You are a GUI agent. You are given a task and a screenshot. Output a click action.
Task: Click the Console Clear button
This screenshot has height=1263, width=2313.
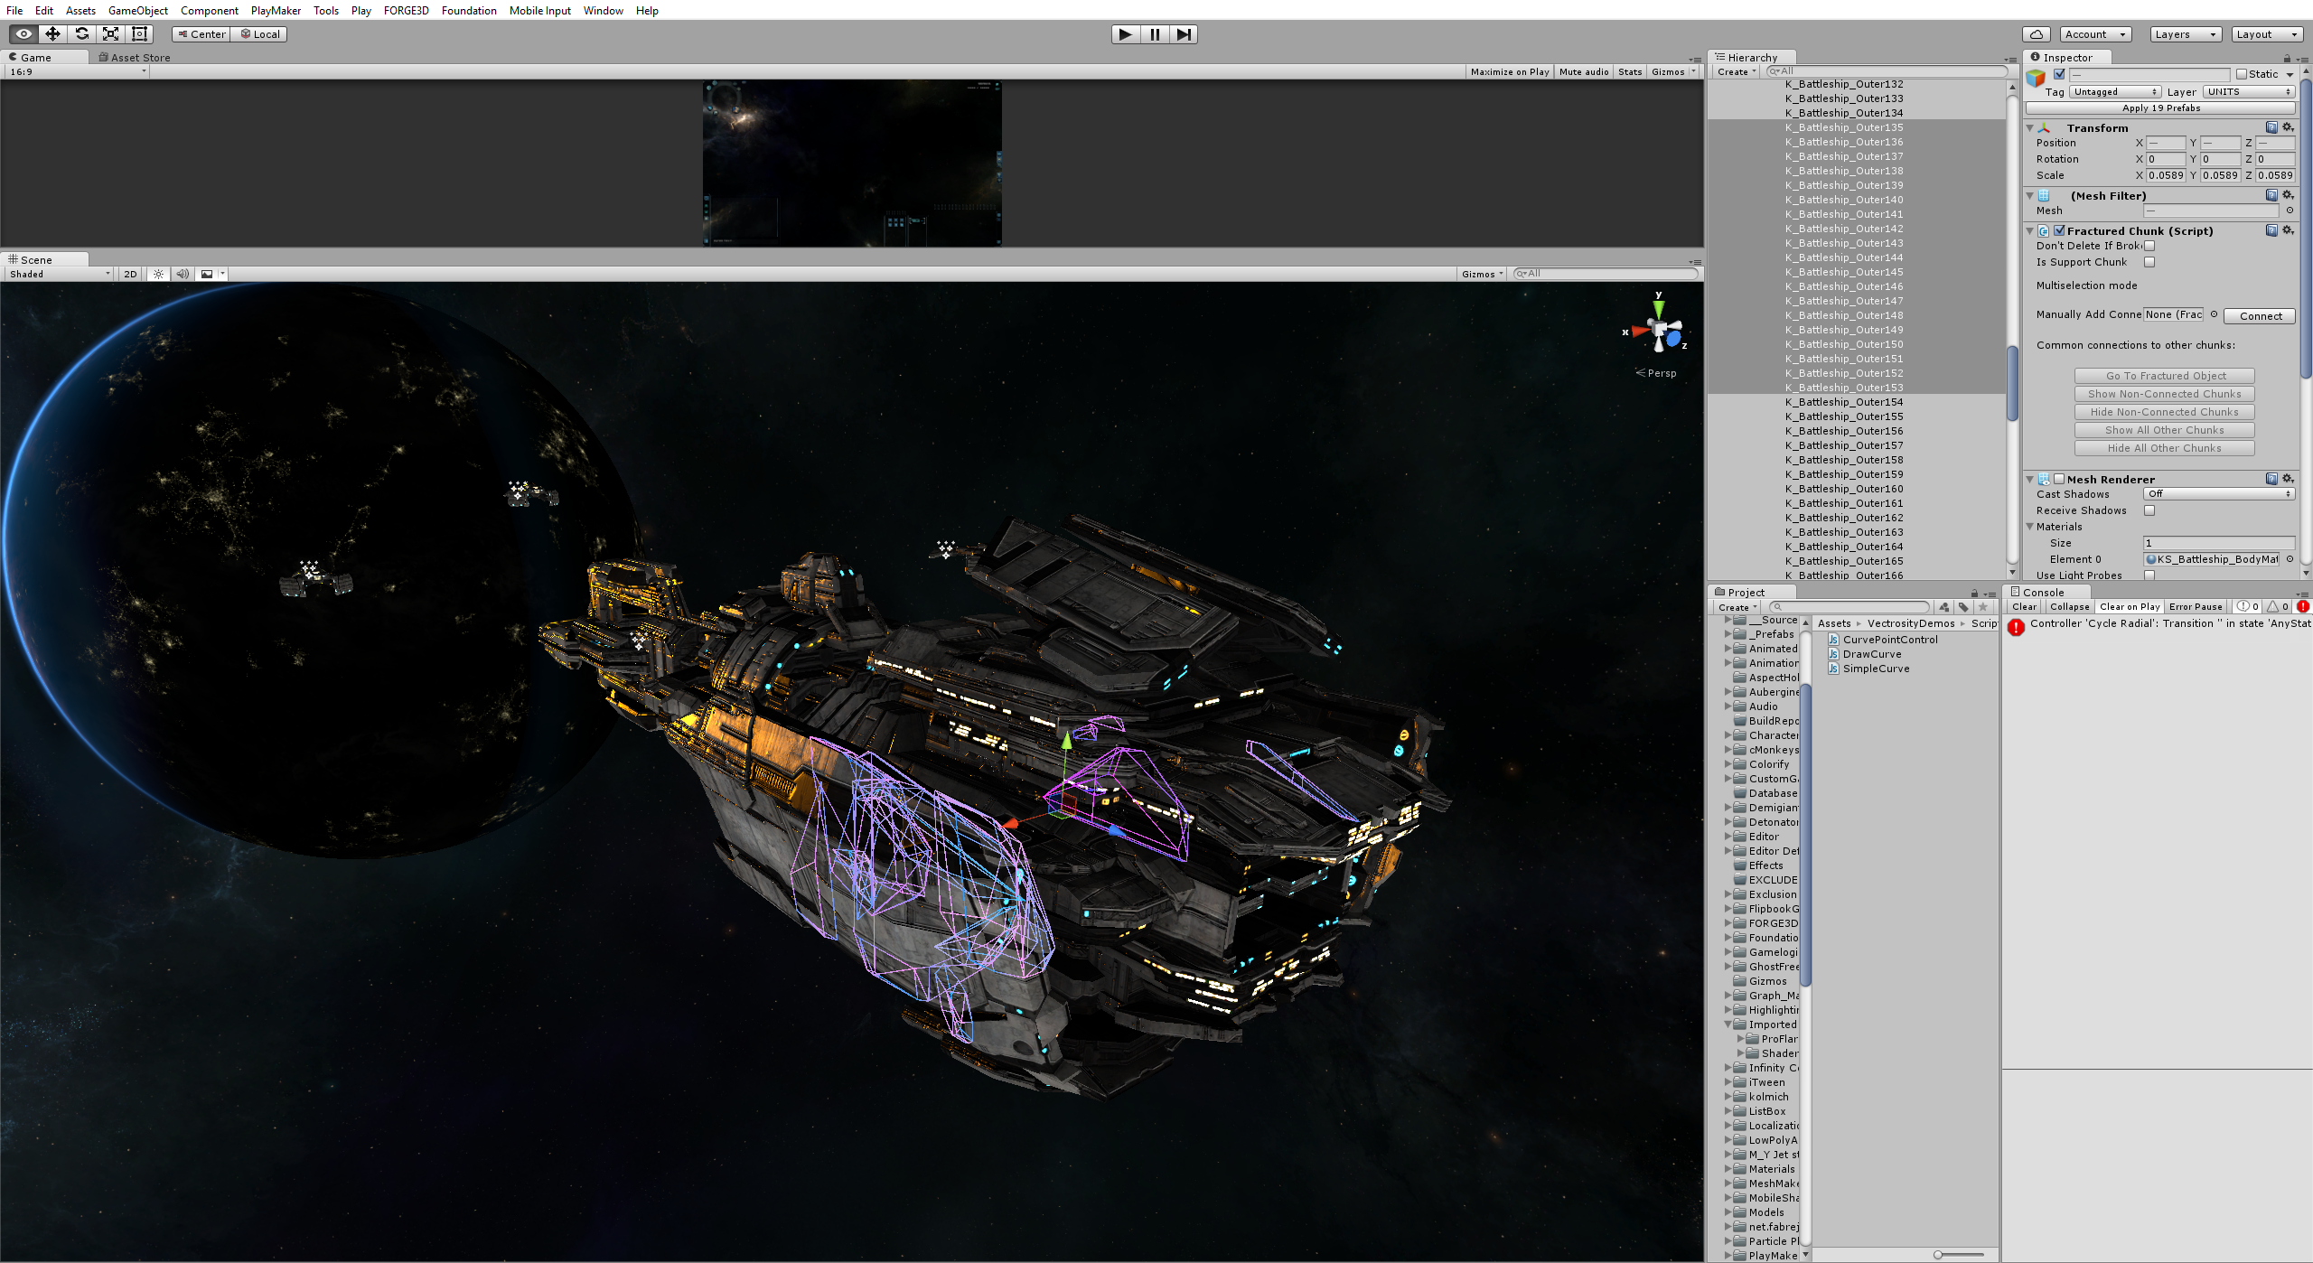click(2024, 607)
